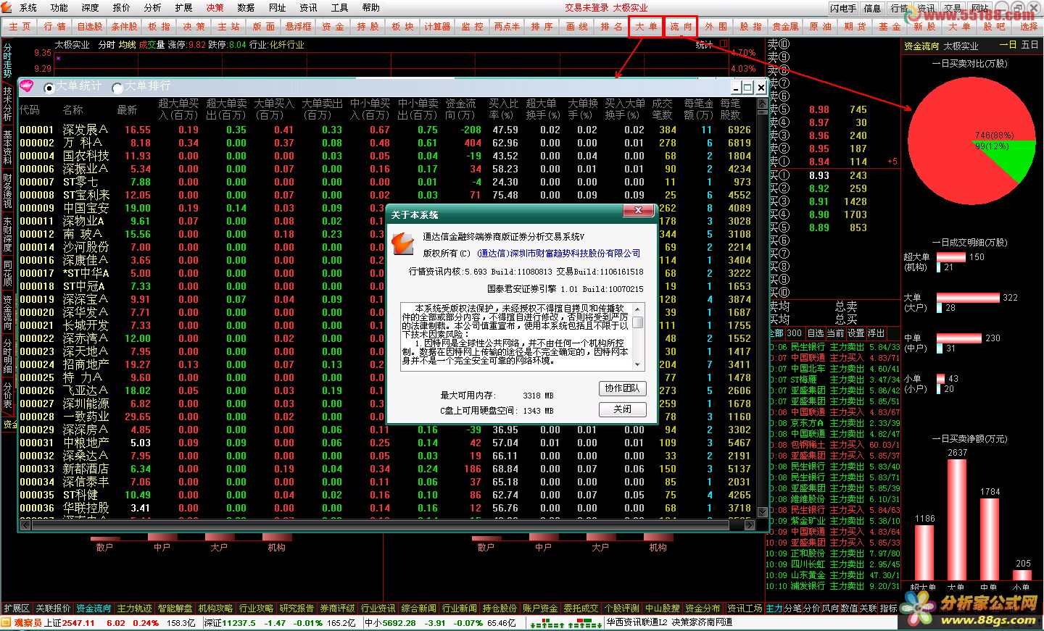Click the 原油 toolbar button
Screen dimensions: 1044x631
point(820,27)
